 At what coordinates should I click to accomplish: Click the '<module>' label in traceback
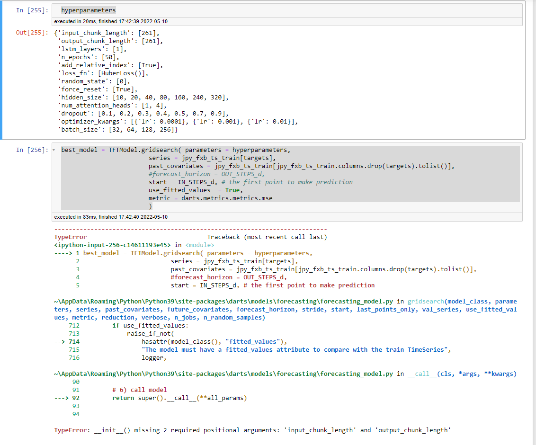pos(200,245)
